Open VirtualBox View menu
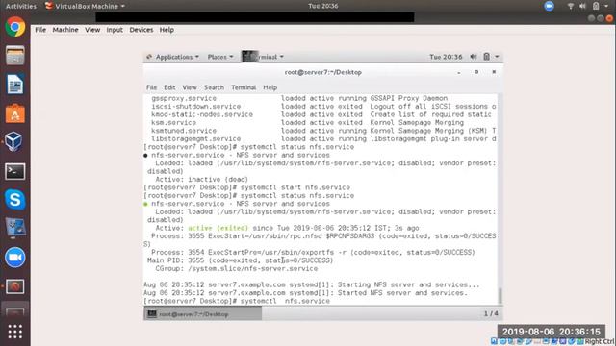 pyautogui.click(x=92, y=30)
